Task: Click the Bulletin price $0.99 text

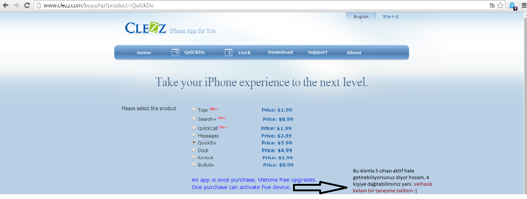Action: click(278, 165)
